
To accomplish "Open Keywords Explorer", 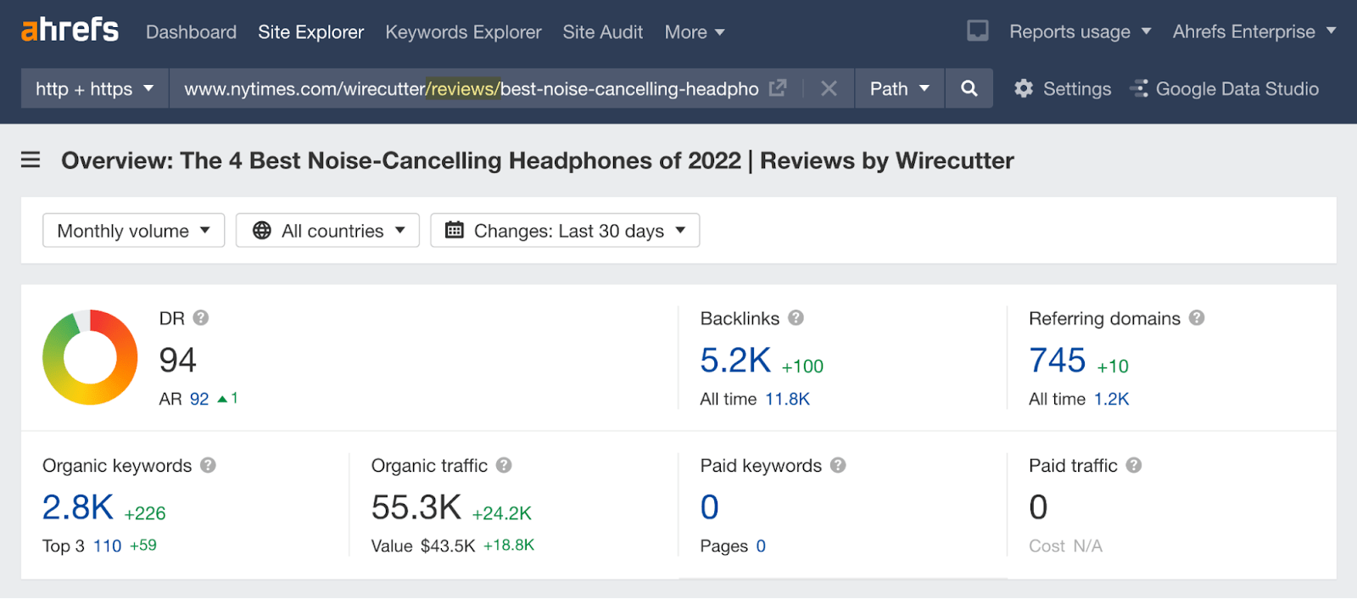I will pyautogui.click(x=463, y=32).
